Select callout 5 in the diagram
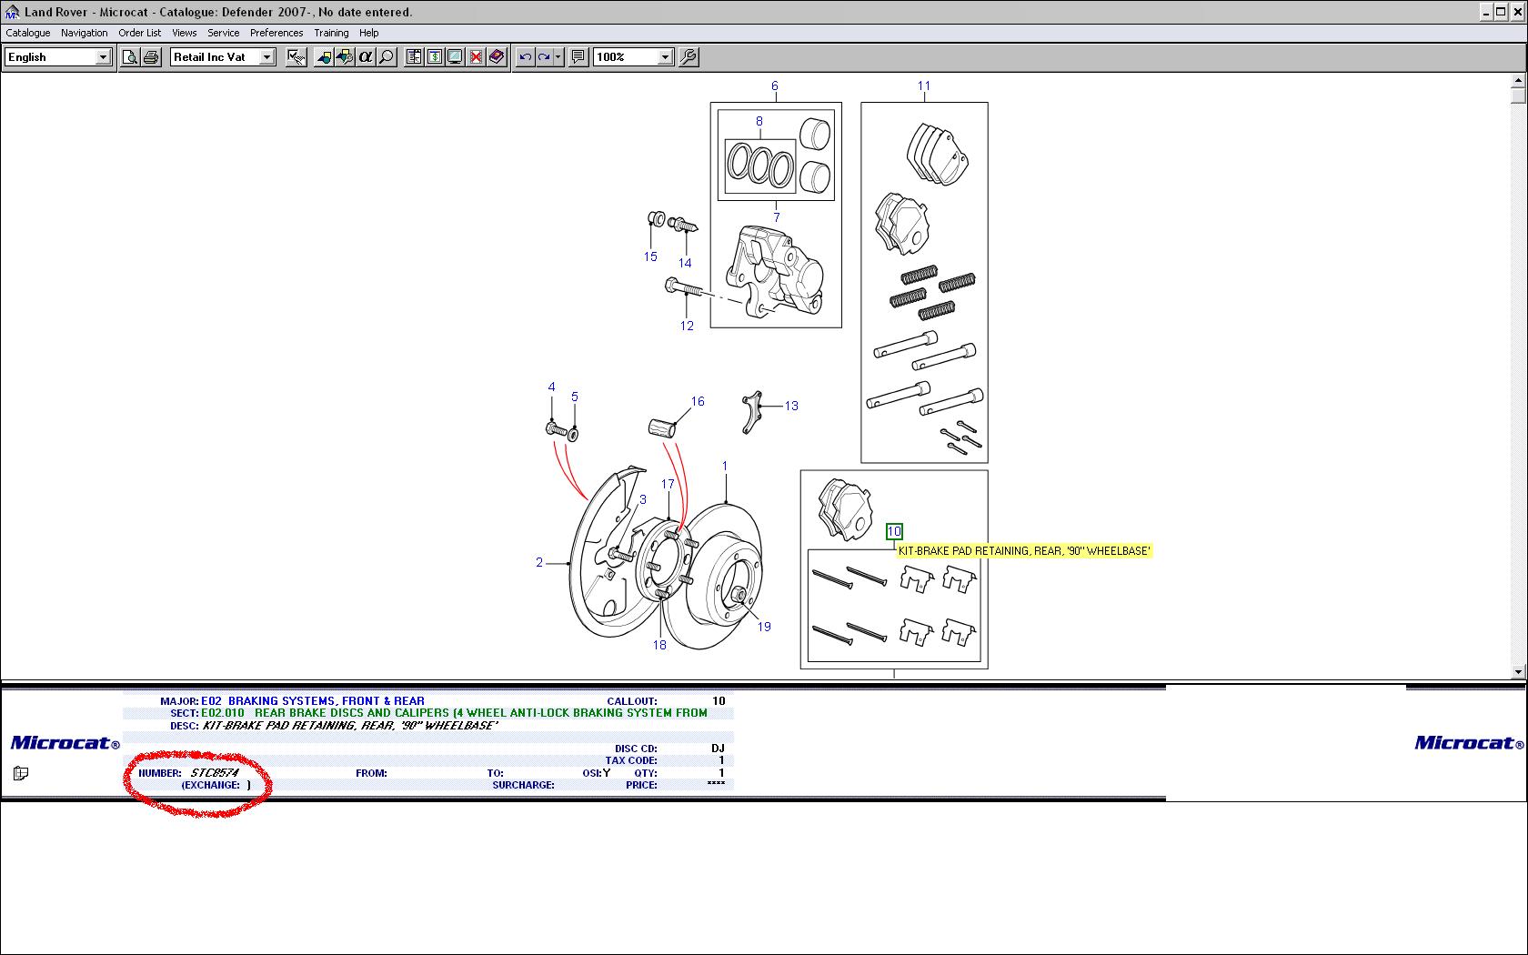The height and width of the screenshot is (955, 1528). pyautogui.click(x=575, y=397)
